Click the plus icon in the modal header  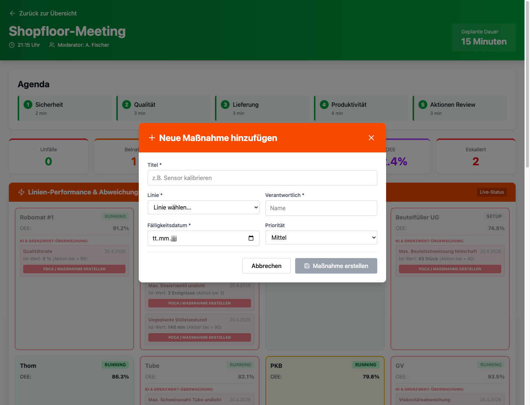coord(152,138)
